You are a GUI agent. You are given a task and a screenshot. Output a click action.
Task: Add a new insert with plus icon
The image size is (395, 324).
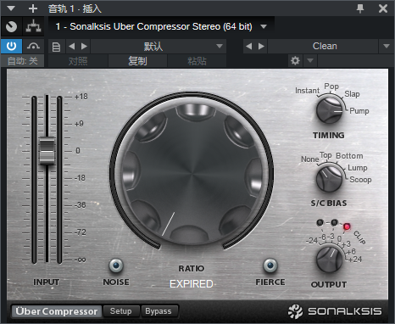(33, 8)
